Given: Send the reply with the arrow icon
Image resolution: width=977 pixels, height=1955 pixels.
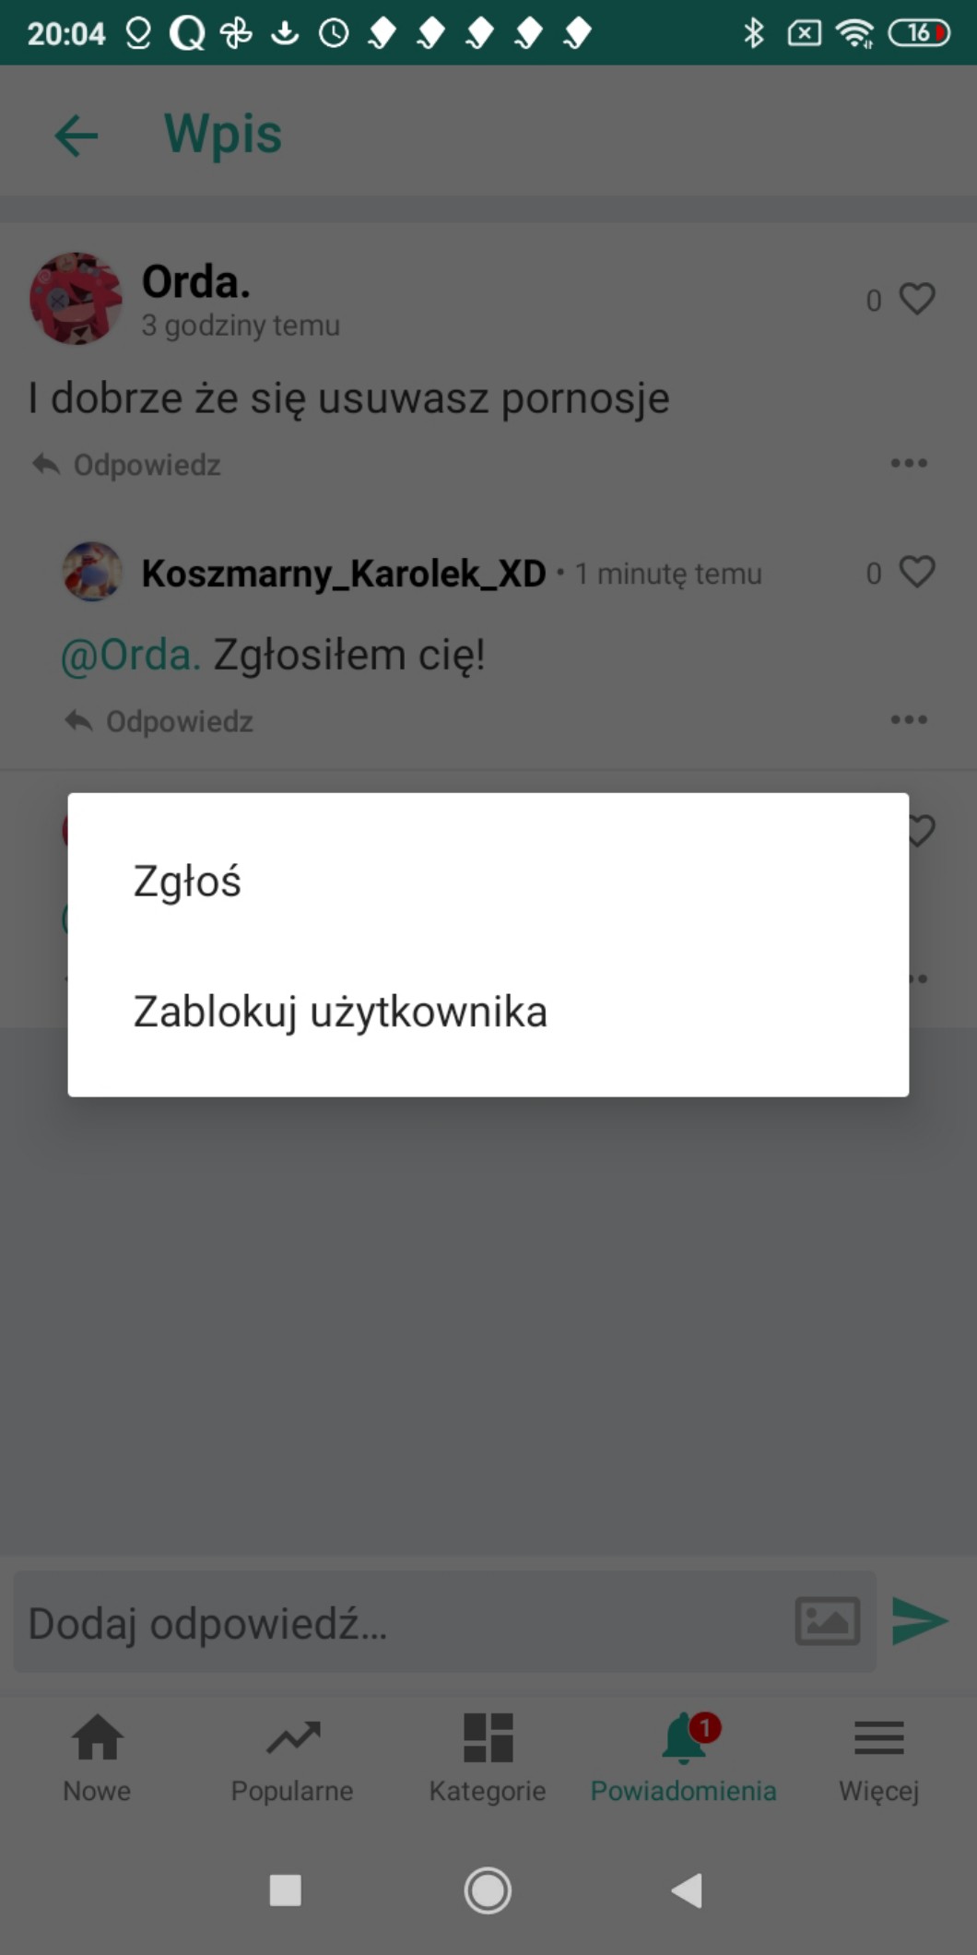Looking at the screenshot, I should (x=920, y=1621).
